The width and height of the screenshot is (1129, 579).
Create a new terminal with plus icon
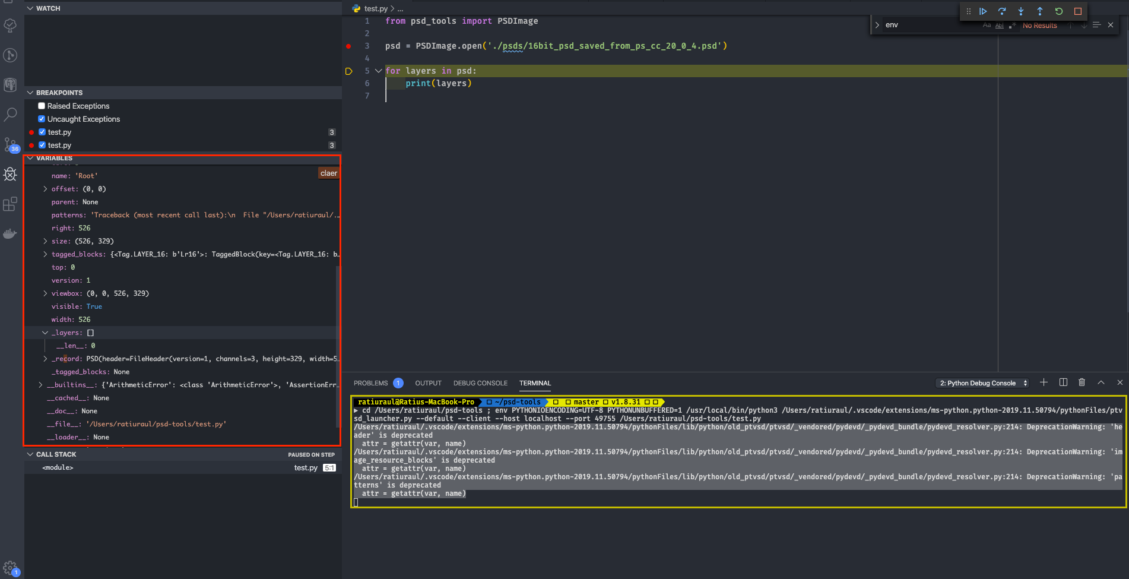pyautogui.click(x=1044, y=382)
